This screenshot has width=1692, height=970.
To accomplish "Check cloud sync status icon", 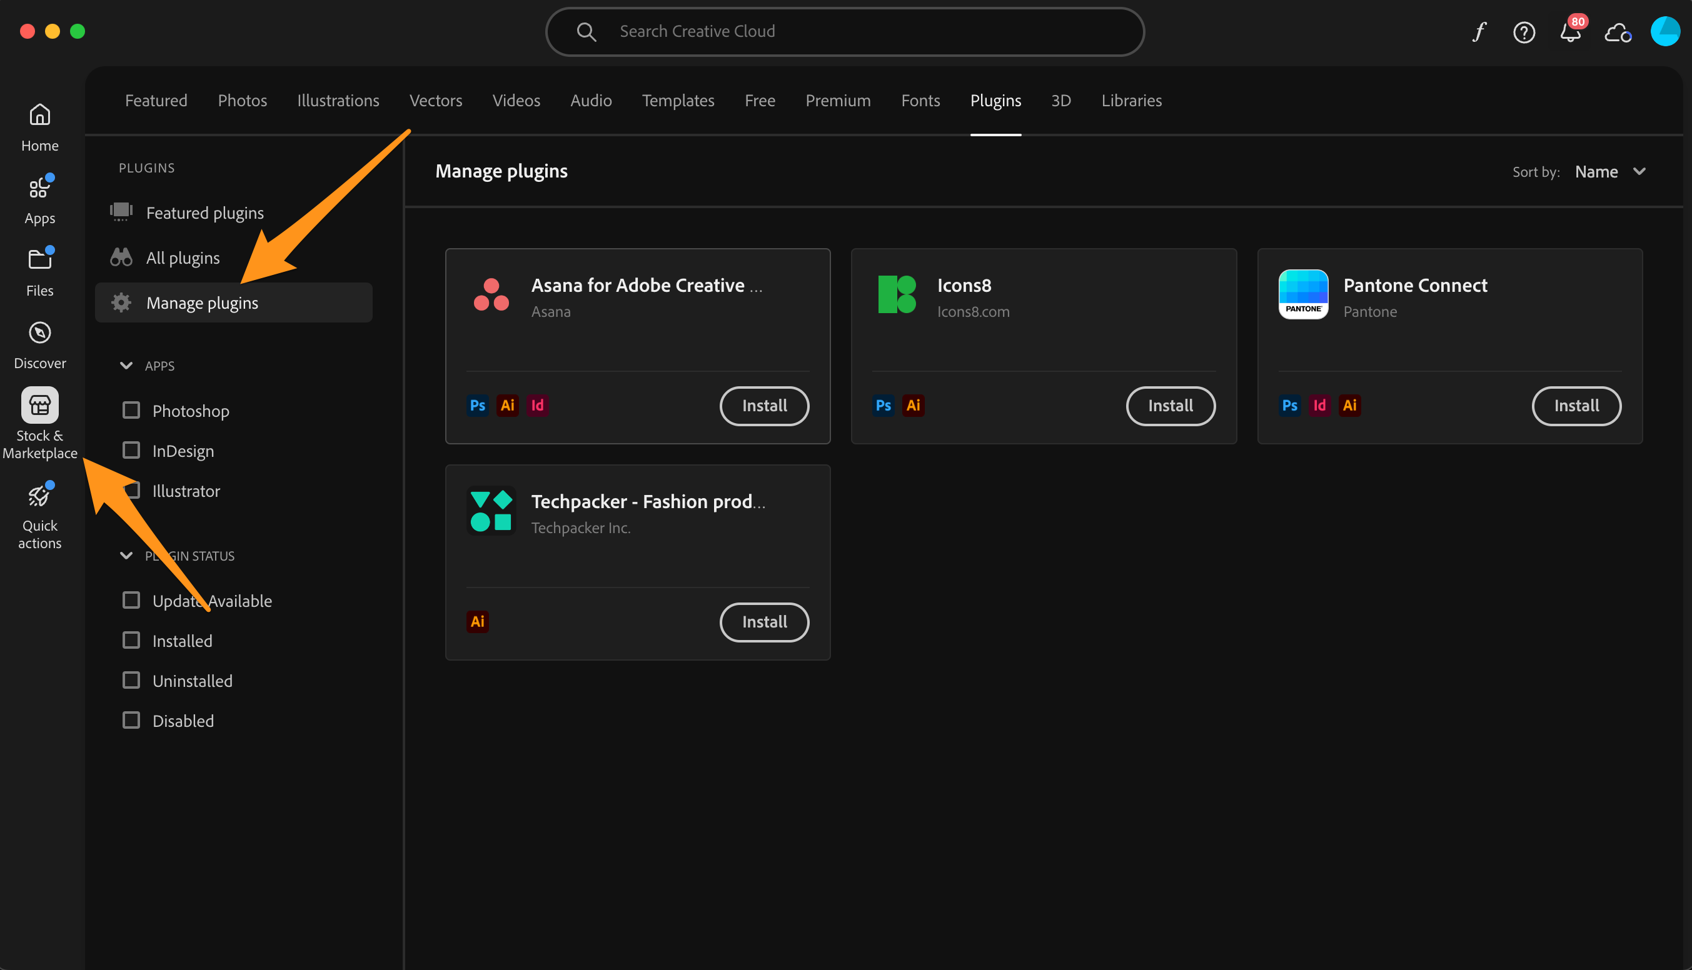I will [1618, 32].
